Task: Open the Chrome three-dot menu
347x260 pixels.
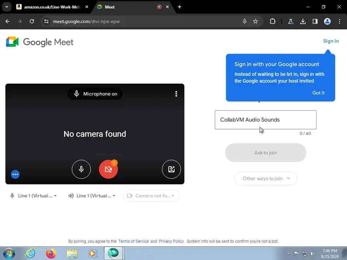Action: click(340, 21)
